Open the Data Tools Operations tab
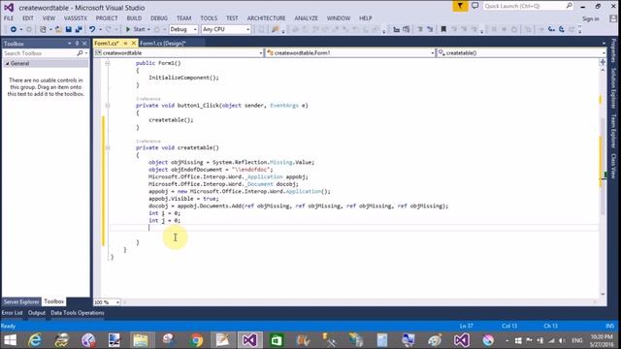The width and height of the screenshot is (621, 349). tap(78, 313)
